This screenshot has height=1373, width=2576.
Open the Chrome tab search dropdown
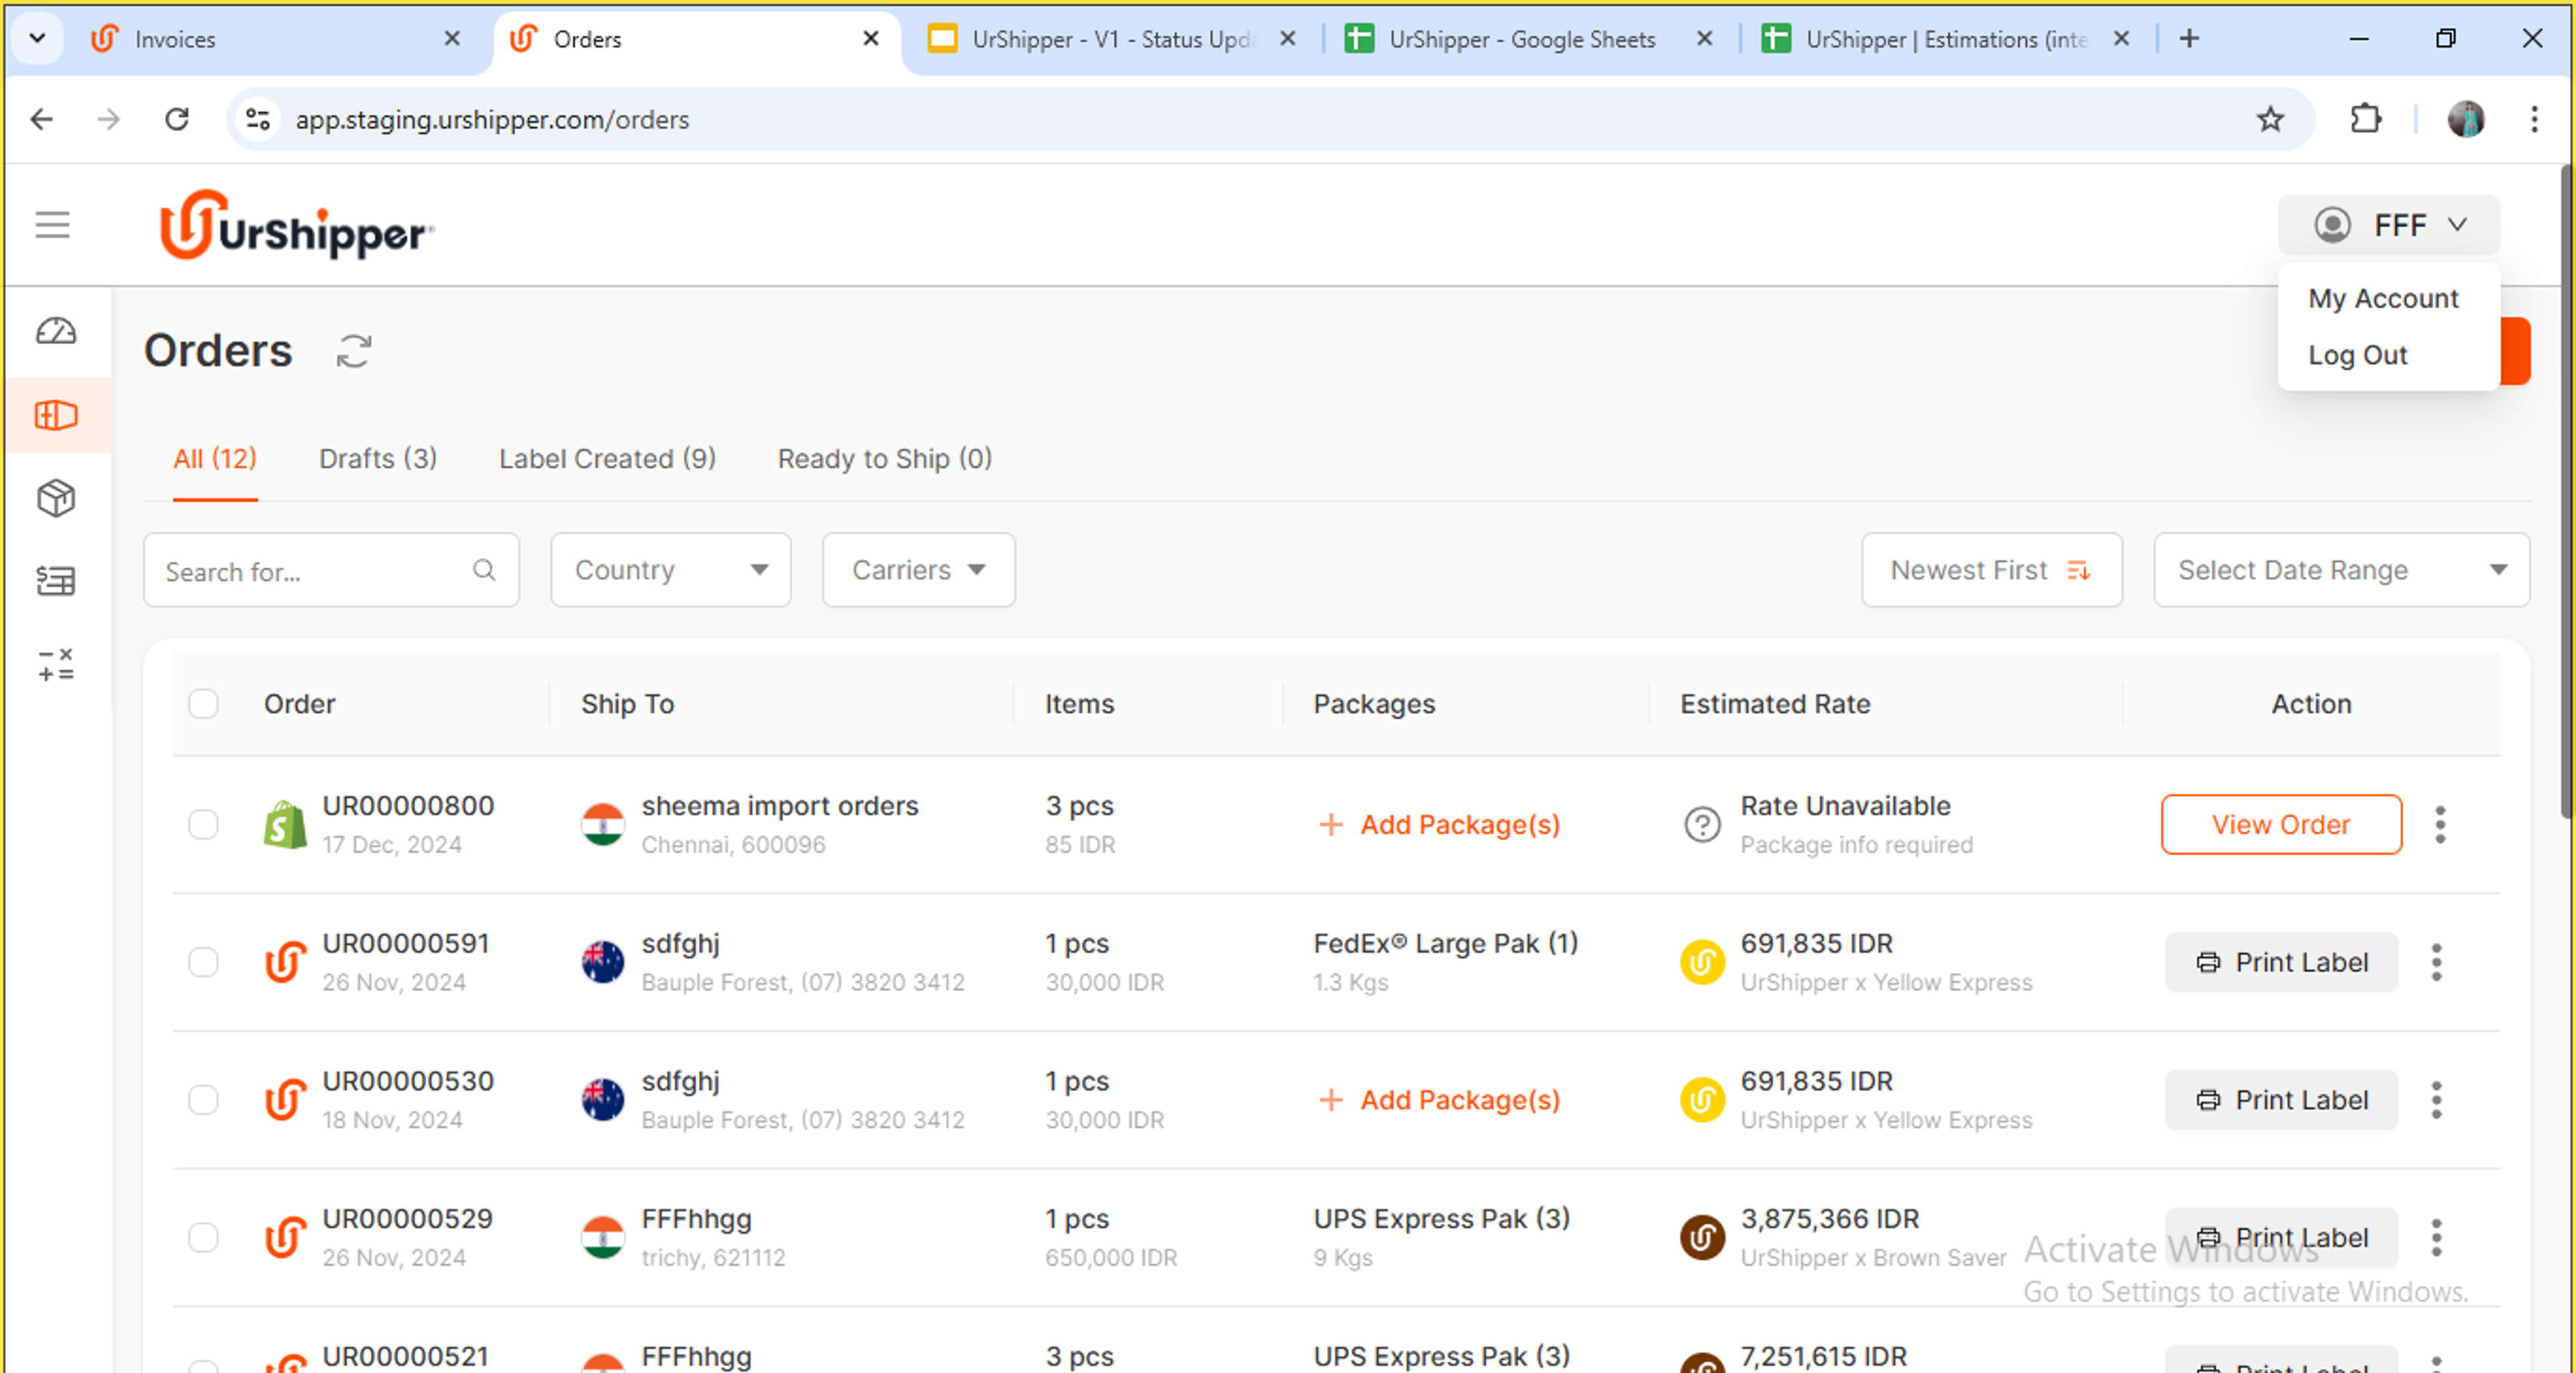37,38
